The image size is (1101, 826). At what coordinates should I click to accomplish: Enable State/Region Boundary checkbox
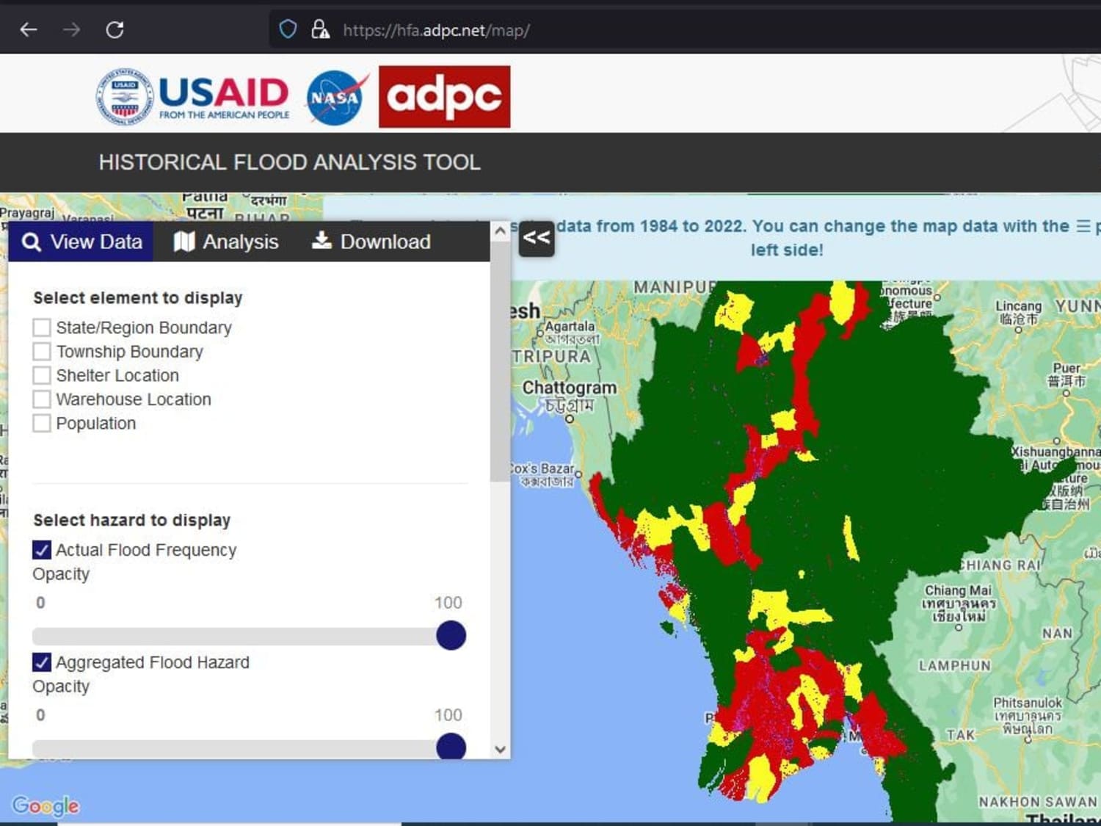tap(42, 327)
